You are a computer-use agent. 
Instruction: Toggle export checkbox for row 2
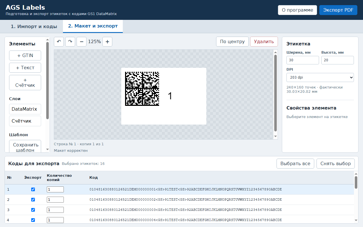click(33, 200)
